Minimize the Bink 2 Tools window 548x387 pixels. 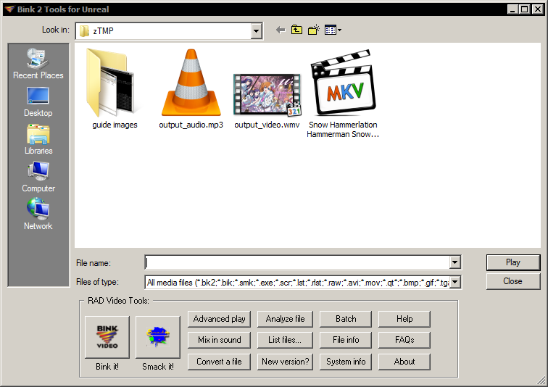point(512,9)
